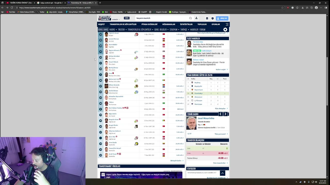The width and height of the screenshot is (330, 185).
Task: Click the search magnifier icon
Action: point(191,18)
